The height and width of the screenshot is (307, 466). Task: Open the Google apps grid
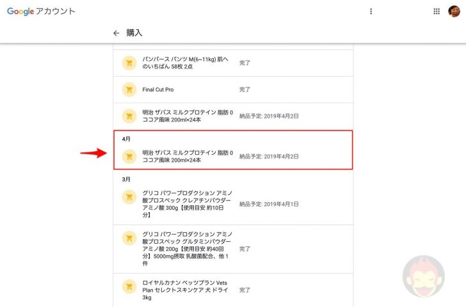[x=437, y=12]
